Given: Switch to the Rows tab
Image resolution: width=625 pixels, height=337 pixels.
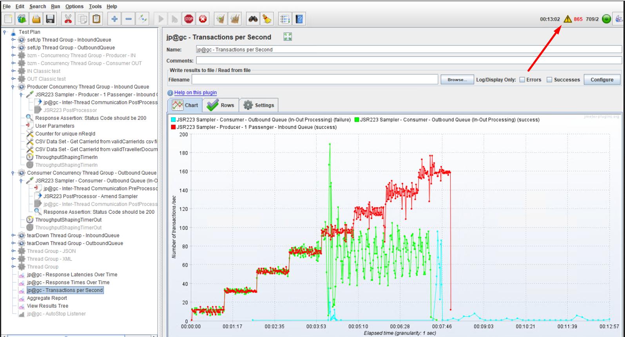Looking at the screenshot, I should 221,105.
